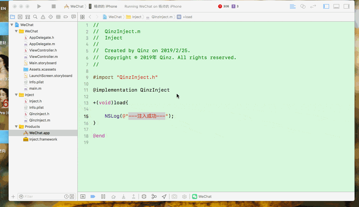Step into in debugger

tap(123, 197)
